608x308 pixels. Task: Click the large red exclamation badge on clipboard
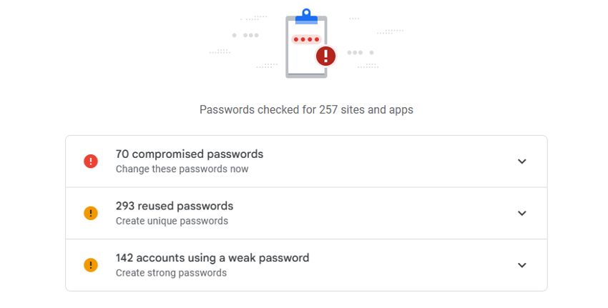point(326,55)
